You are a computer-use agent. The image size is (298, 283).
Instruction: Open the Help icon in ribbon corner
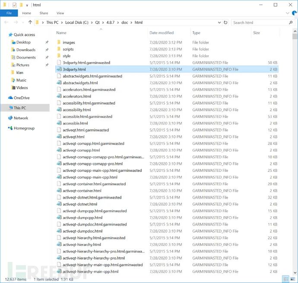coord(294,13)
